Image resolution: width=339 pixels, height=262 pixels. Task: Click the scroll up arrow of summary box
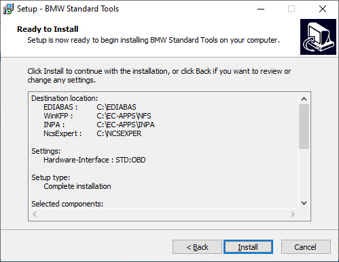[x=304, y=99]
